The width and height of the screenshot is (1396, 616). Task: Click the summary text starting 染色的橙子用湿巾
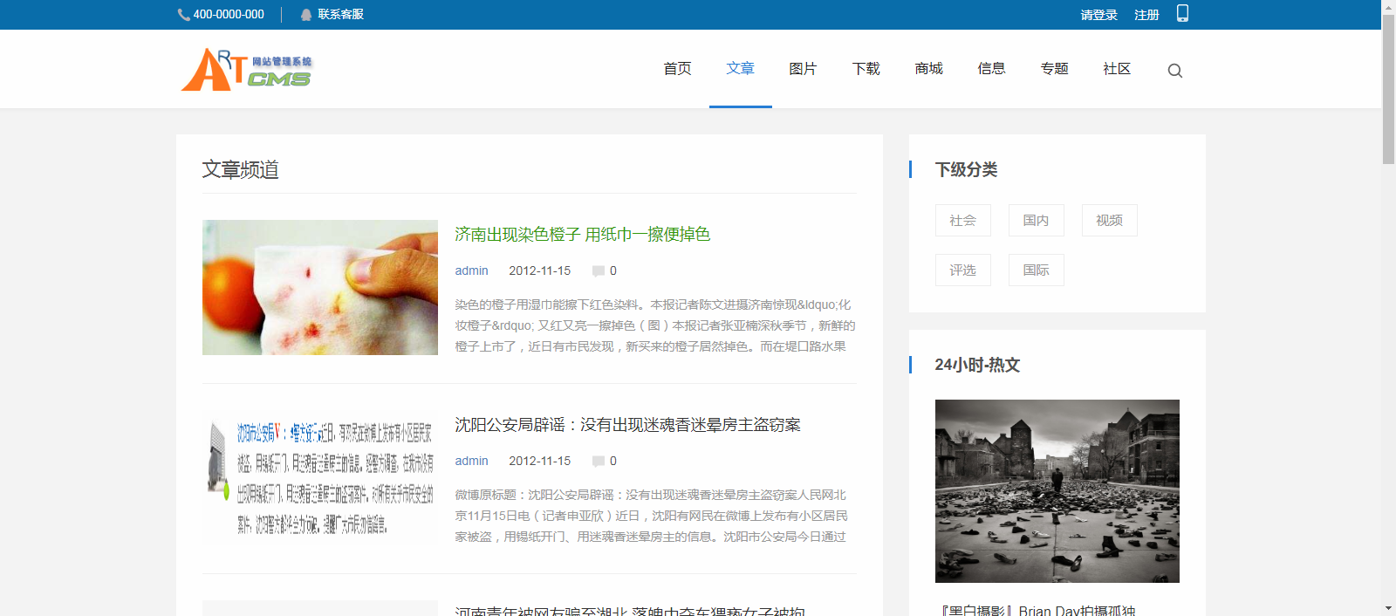tap(655, 325)
